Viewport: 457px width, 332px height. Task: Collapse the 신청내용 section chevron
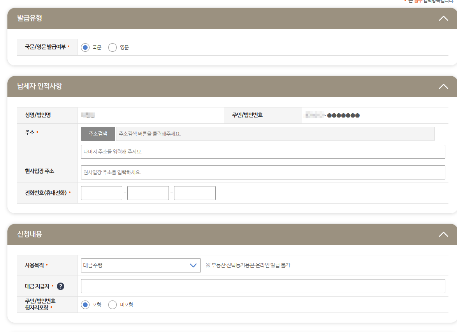[x=443, y=234]
